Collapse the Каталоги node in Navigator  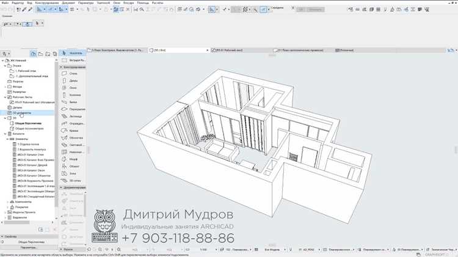[5, 134]
